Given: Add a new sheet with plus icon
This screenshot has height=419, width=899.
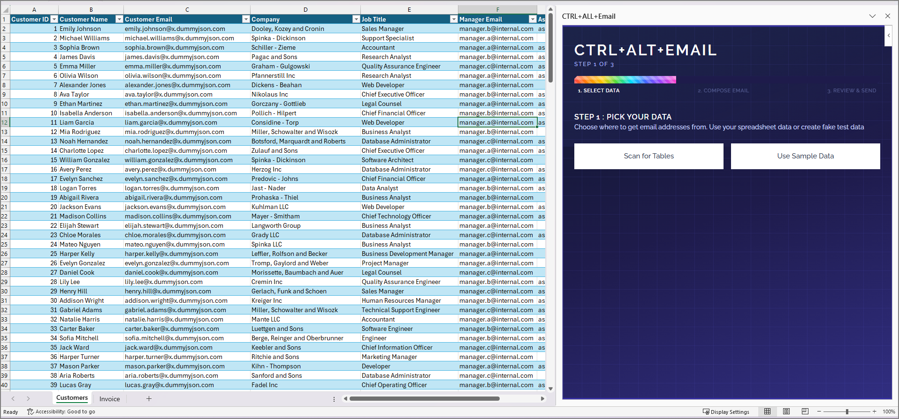Looking at the screenshot, I should tap(149, 399).
